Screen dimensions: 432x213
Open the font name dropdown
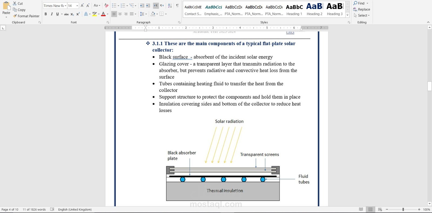[x=65, y=6]
